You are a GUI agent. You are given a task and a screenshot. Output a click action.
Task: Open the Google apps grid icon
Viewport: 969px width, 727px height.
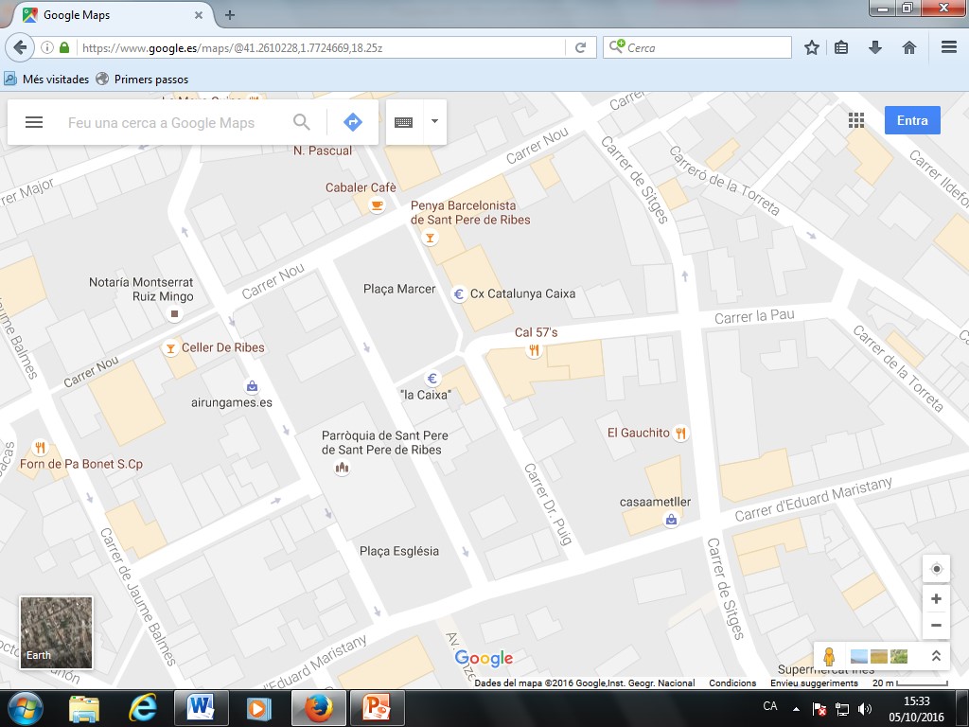click(x=856, y=120)
